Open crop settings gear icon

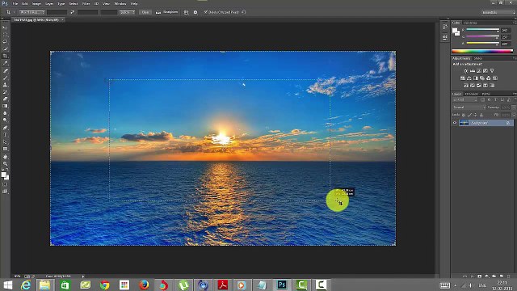(195, 12)
